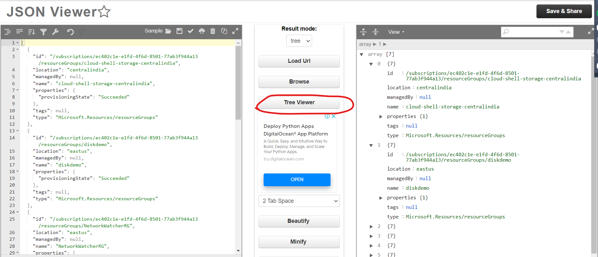Screen dimensions: 598x257
Task: Validate JSON with the checkmark icon
Action: [x=191, y=31]
